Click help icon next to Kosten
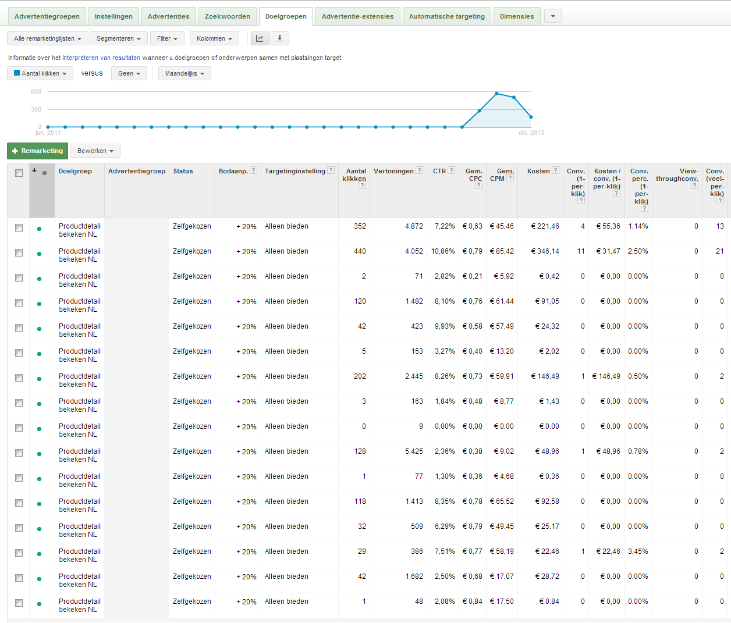The width and height of the screenshot is (731, 623). [555, 170]
